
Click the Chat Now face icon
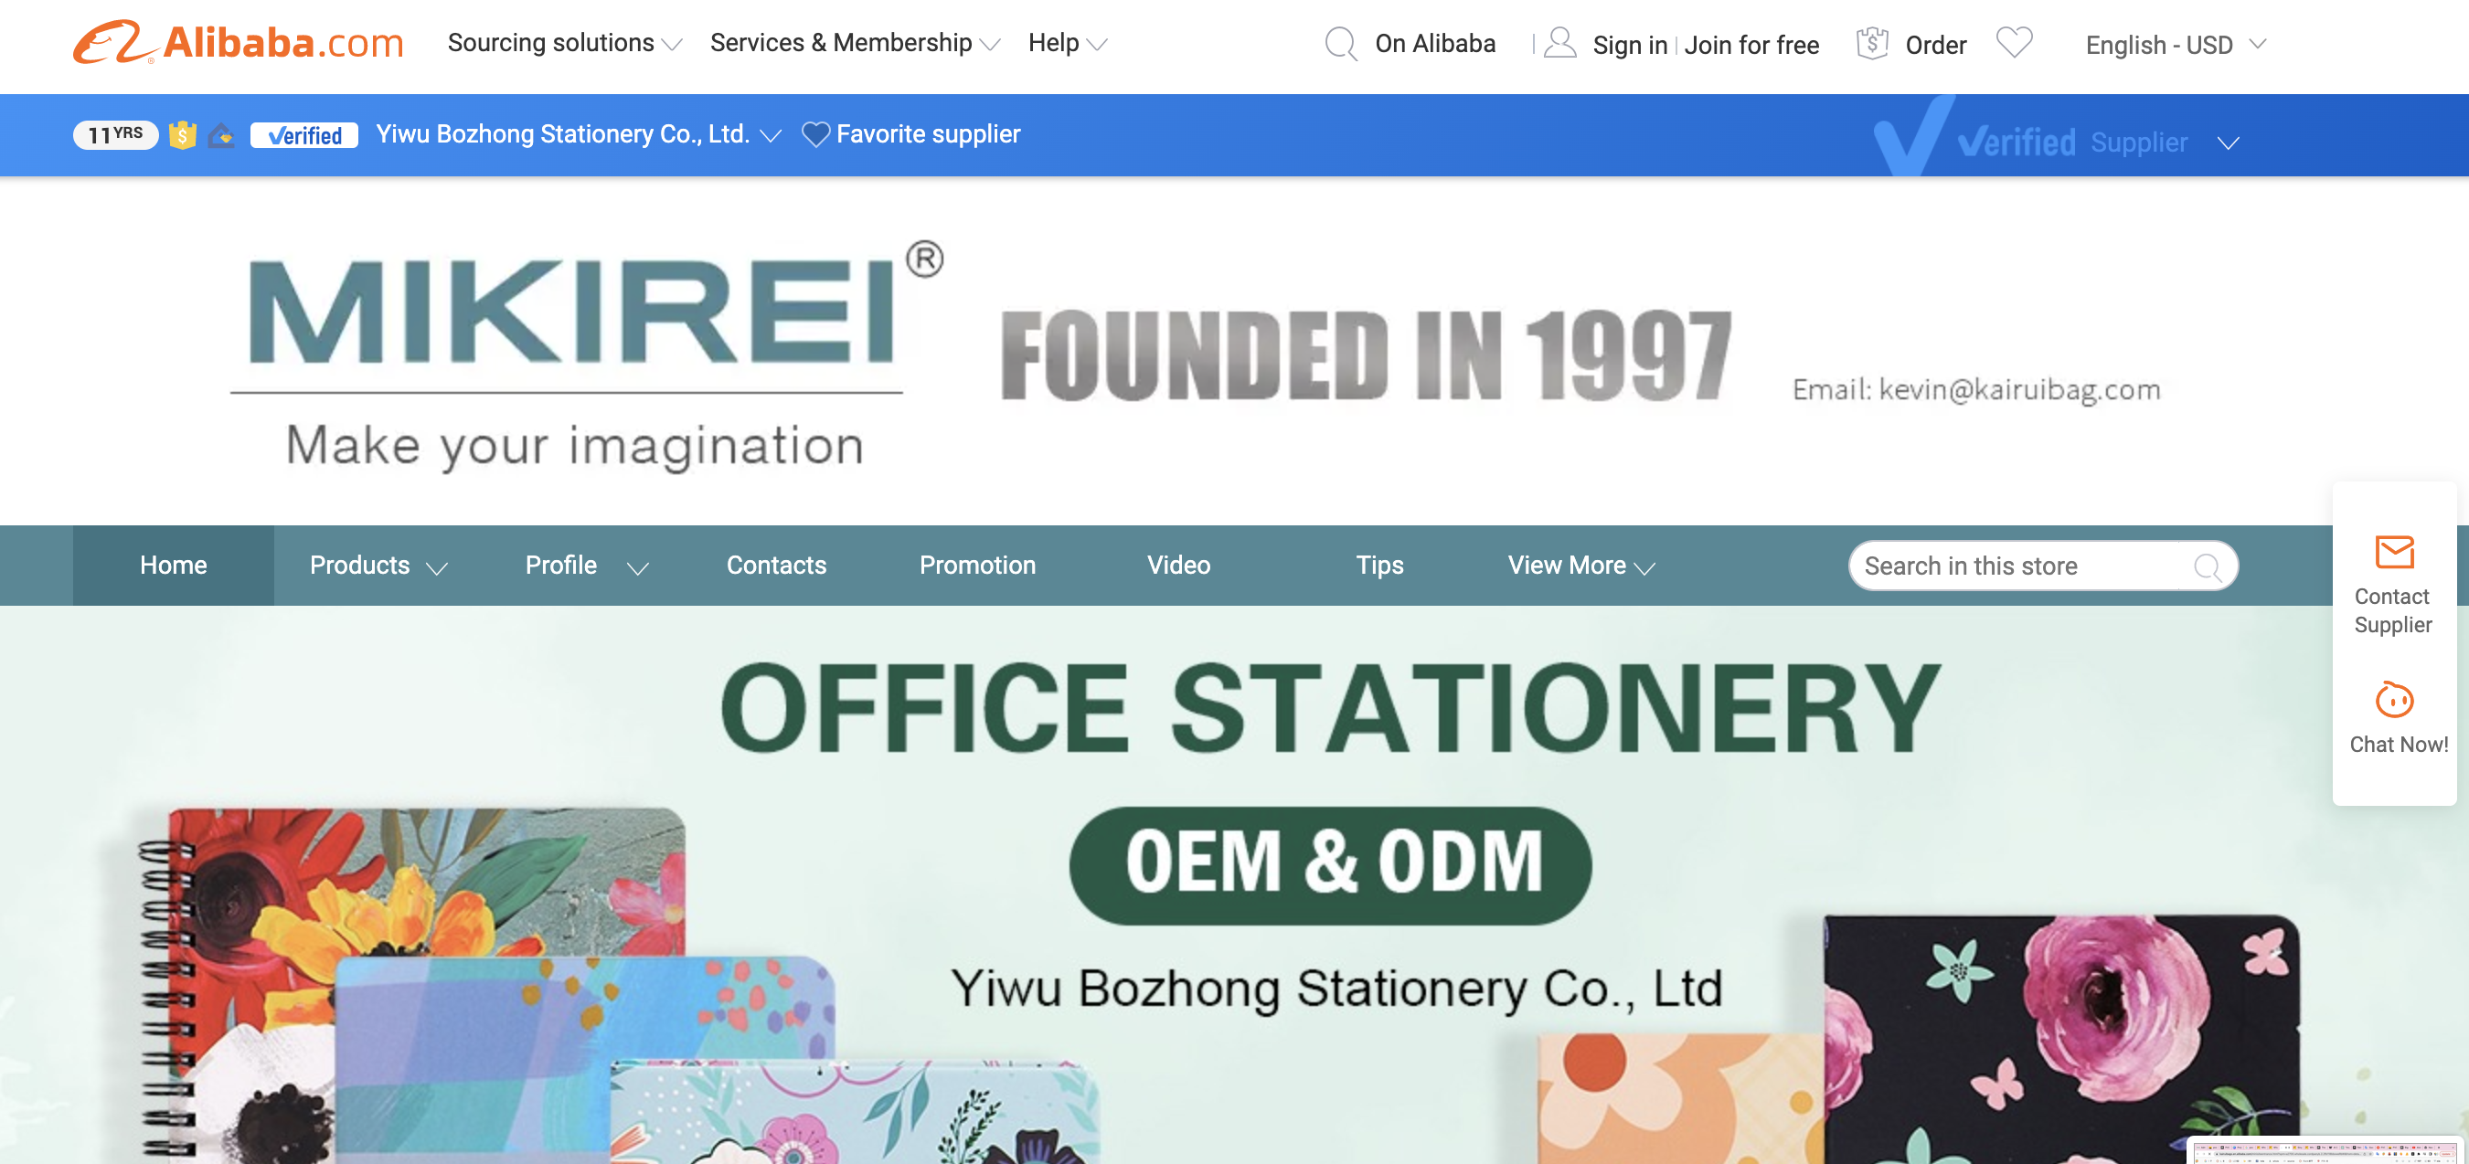tap(2393, 699)
